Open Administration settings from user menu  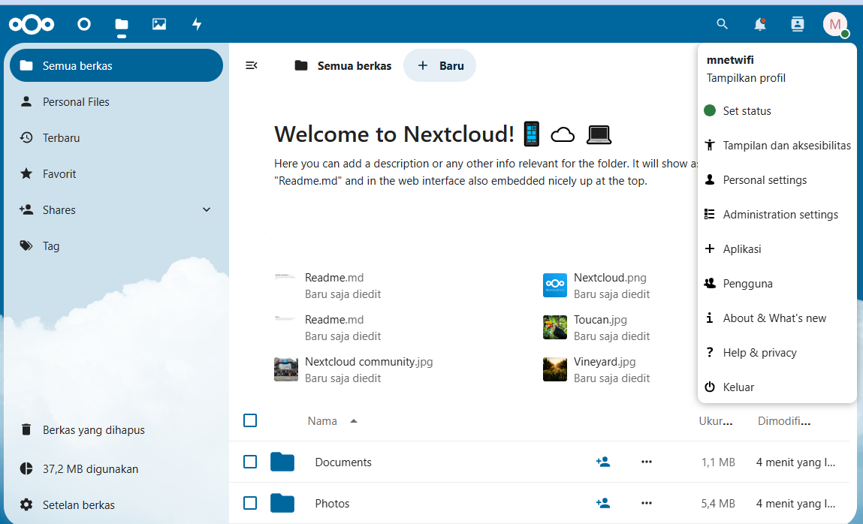coord(780,214)
